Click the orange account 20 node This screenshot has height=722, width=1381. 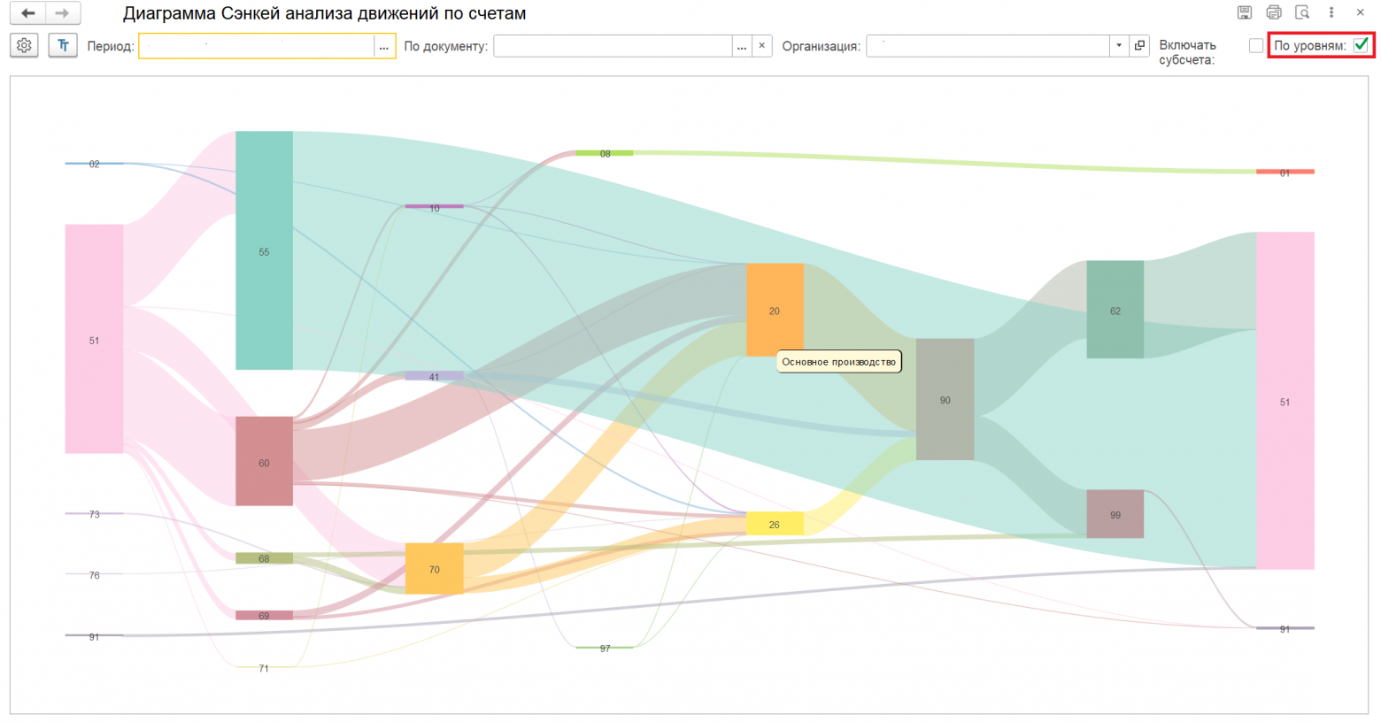tap(775, 310)
